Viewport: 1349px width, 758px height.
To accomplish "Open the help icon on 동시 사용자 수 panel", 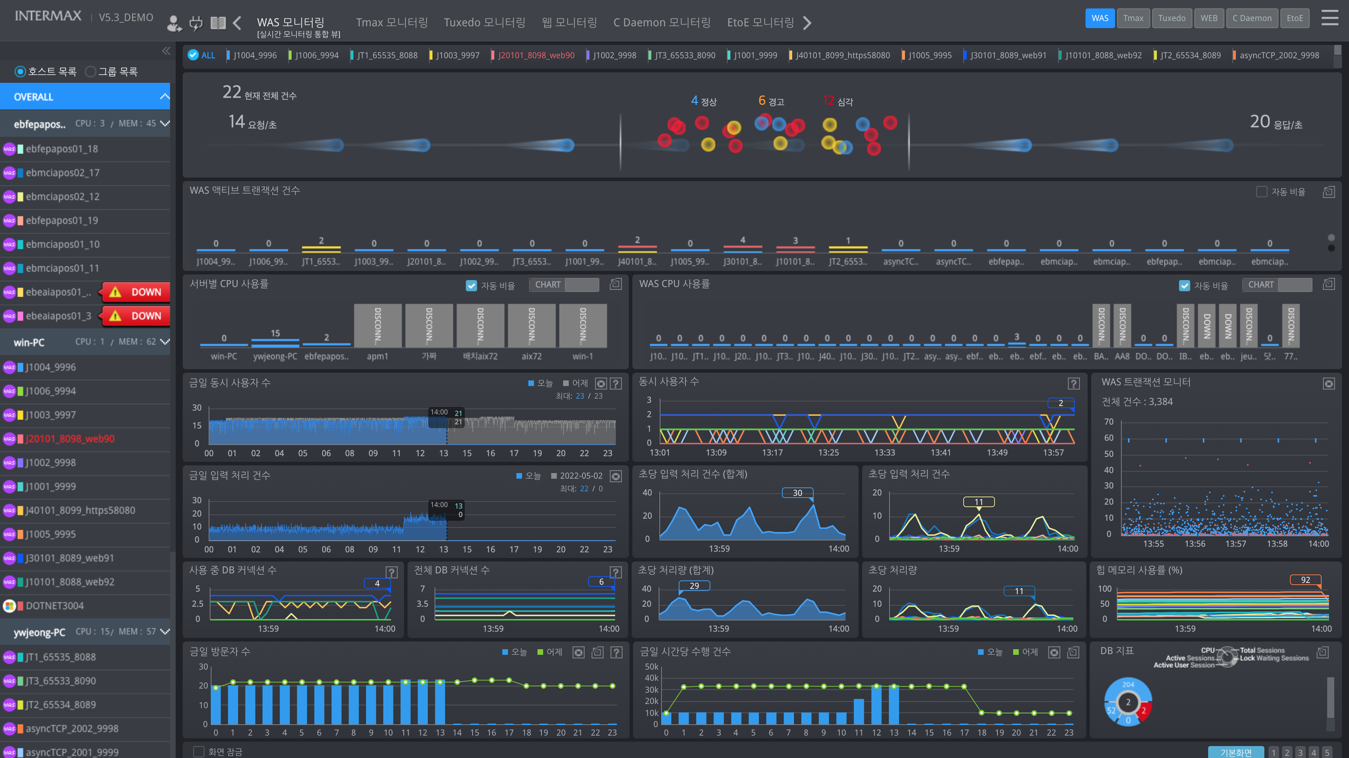I will [x=1074, y=384].
